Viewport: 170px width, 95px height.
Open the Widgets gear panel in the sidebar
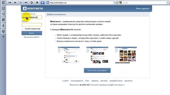pos(3,8)
